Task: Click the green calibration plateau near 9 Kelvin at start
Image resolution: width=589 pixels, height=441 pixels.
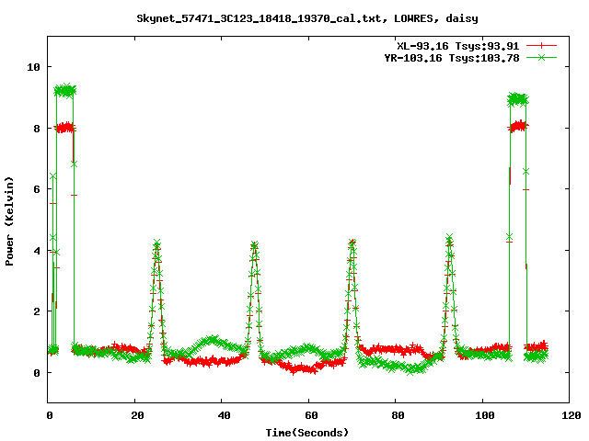Action: click(65, 90)
